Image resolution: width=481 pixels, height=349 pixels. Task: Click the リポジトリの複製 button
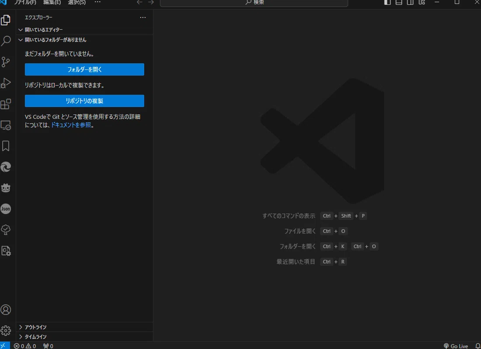pos(84,101)
